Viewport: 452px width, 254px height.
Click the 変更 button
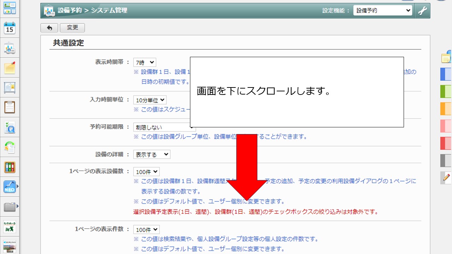[x=72, y=28]
